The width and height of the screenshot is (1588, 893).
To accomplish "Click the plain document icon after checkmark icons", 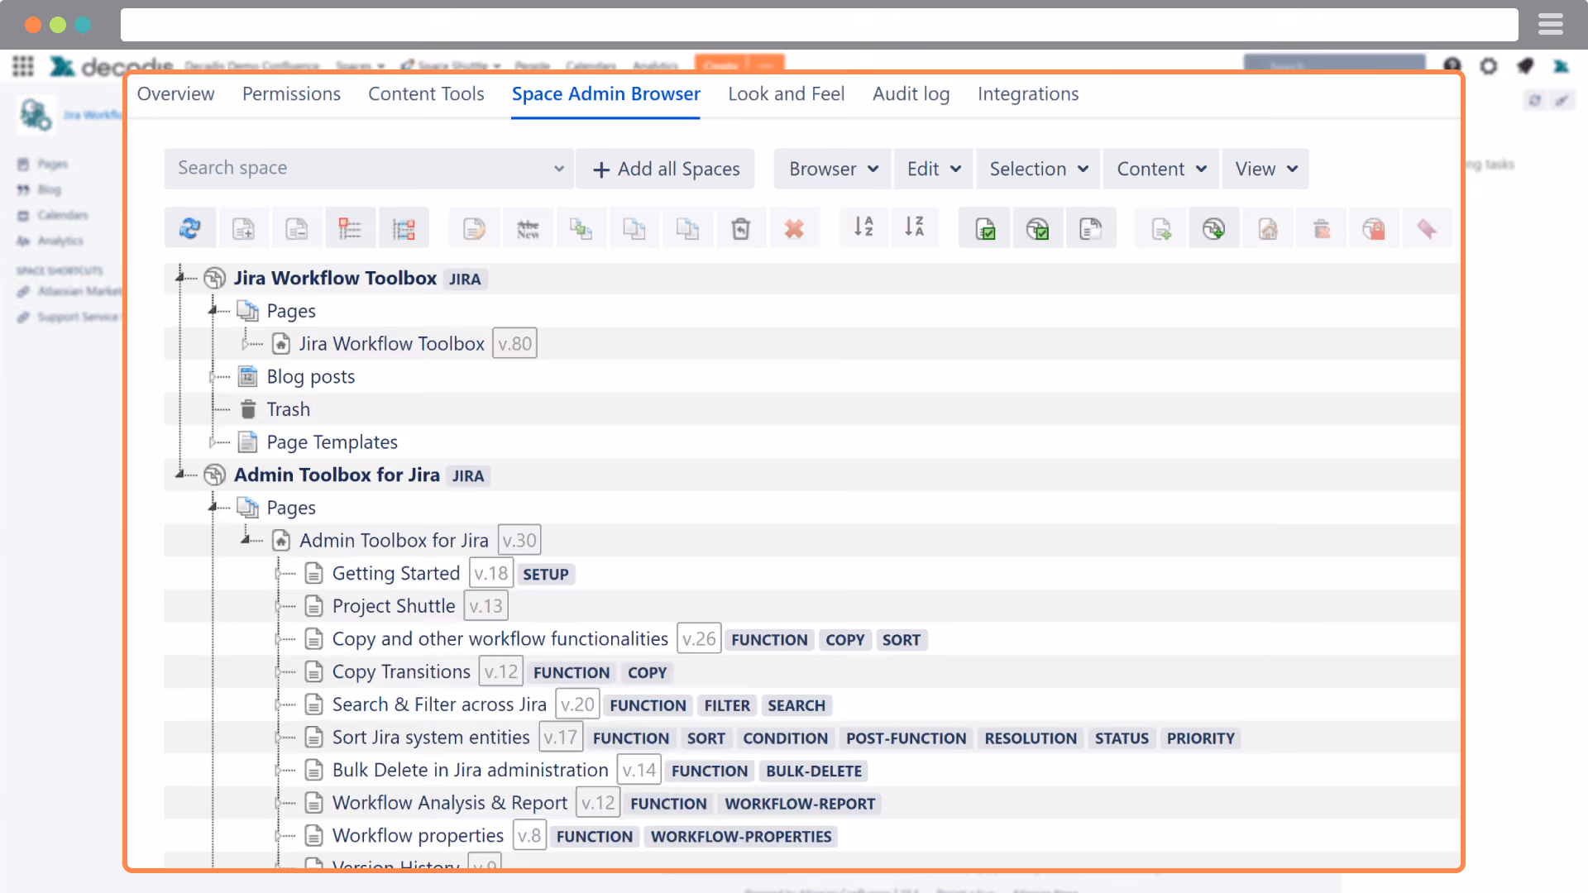I will click(1091, 228).
